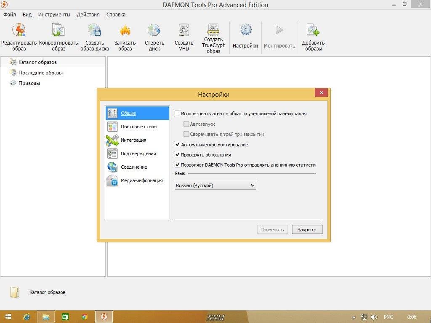The height and width of the screenshot is (323, 431).
Task: Open the Store app from the taskbar
Action: [65, 317]
